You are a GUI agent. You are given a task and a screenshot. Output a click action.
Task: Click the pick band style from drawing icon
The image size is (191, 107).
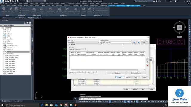(x=138, y=43)
